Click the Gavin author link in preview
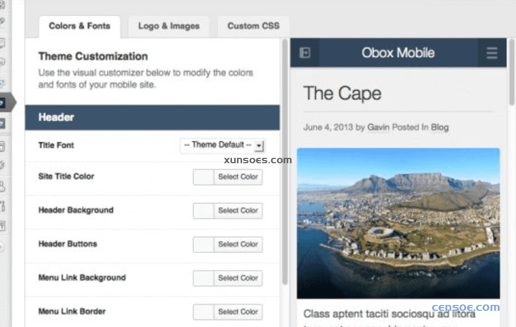This screenshot has height=327, width=516. pyautogui.click(x=379, y=127)
